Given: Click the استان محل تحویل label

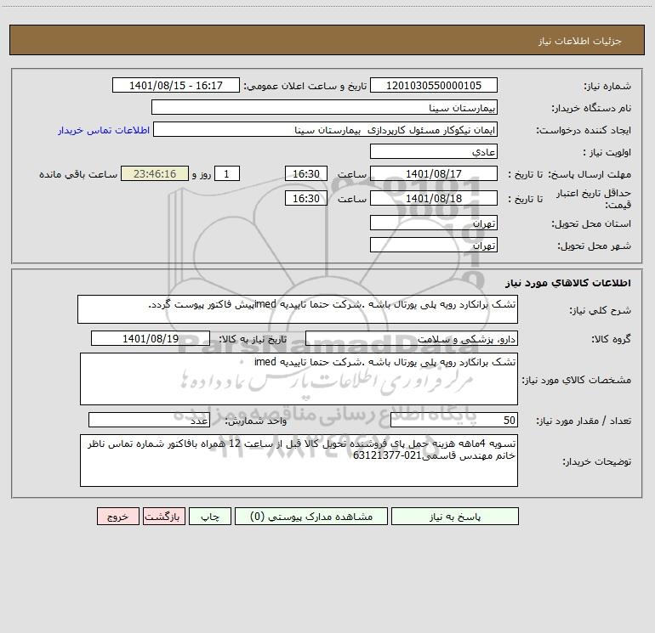Looking at the screenshot, I should click(x=591, y=223).
